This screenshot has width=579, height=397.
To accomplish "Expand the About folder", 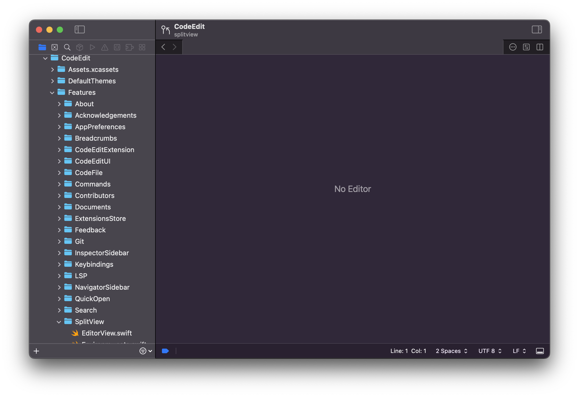I will click(59, 104).
